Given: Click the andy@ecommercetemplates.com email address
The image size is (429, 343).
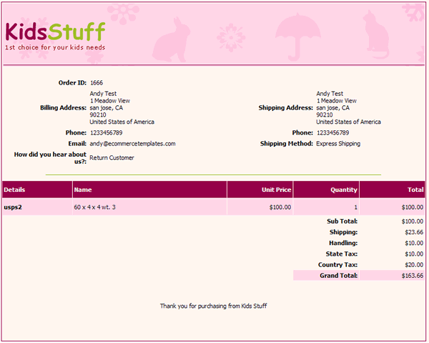Looking at the screenshot, I should click(132, 143).
